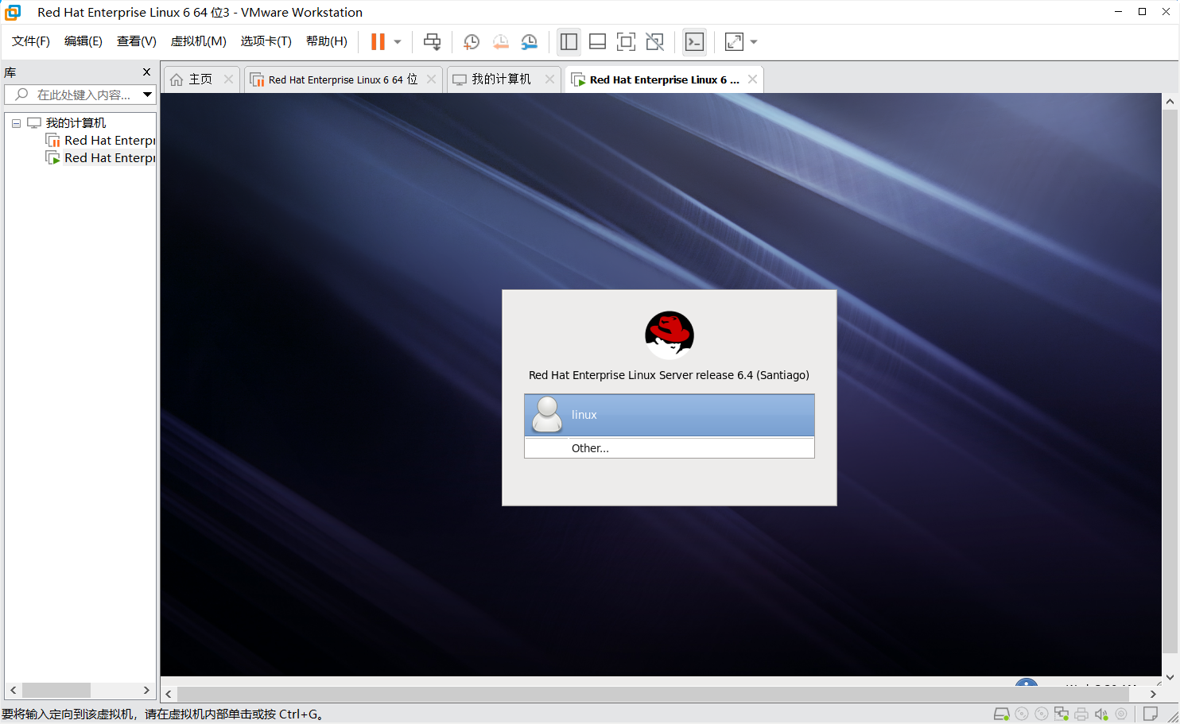Open the power options dropdown beside pause
Viewport: 1180px width, 724px height.
point(398,42)
